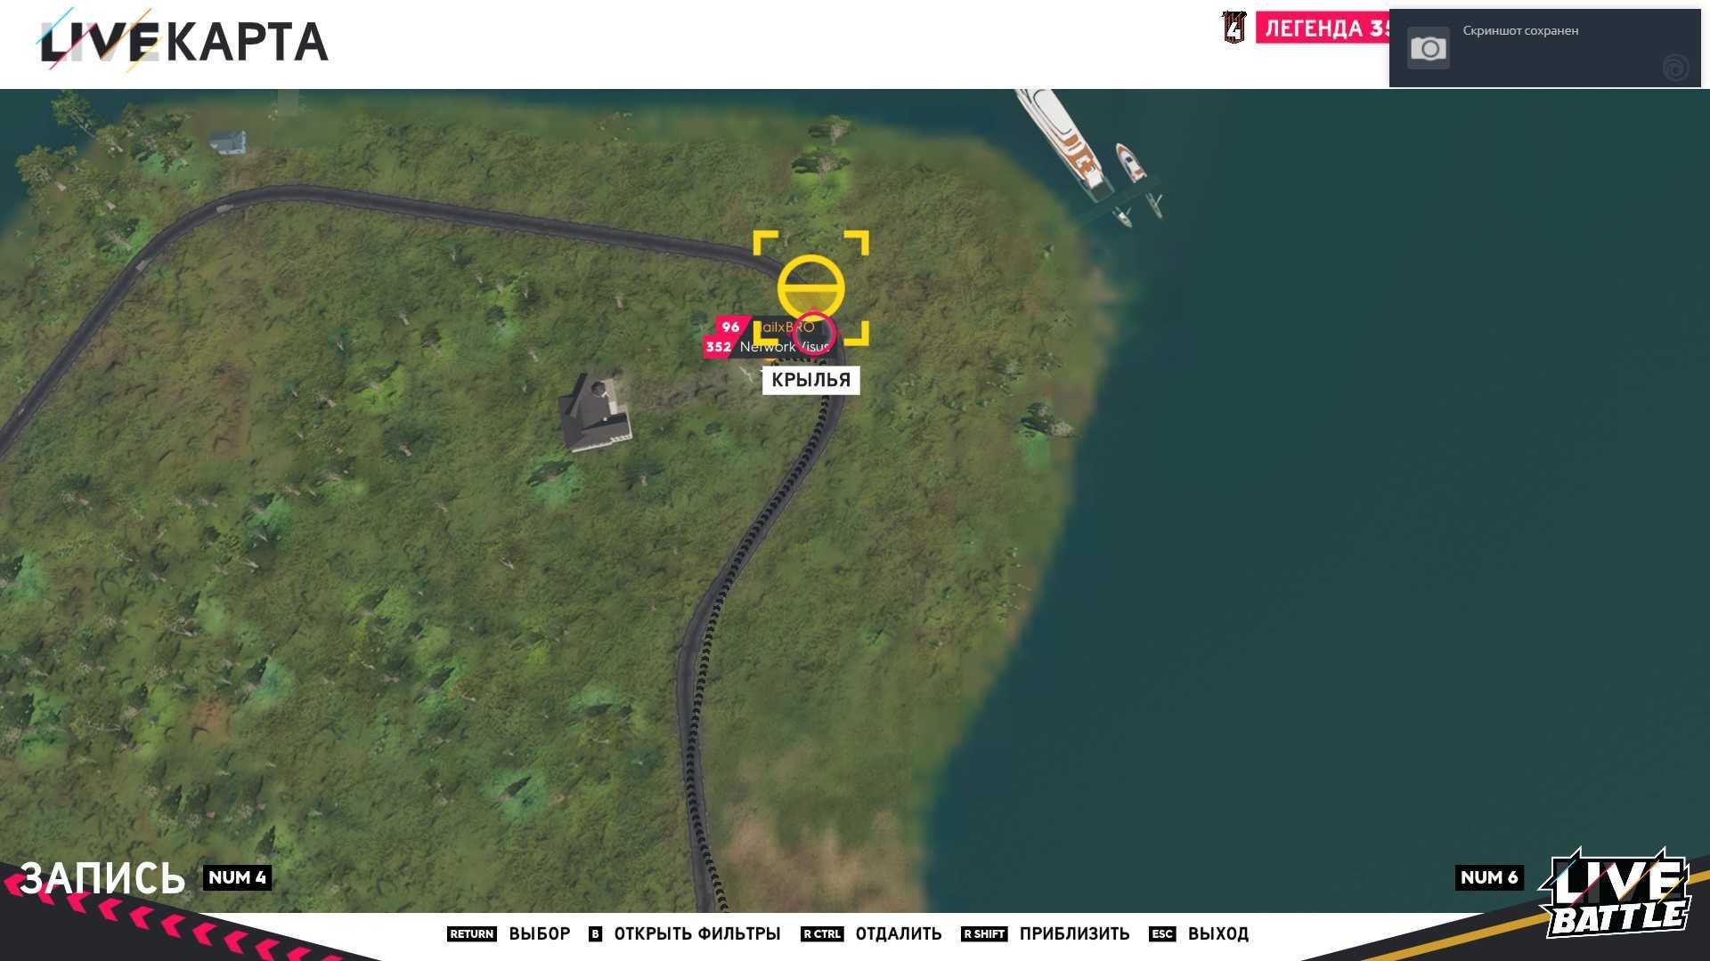Zoom in with the ПРИБЛИЗИТЬ control
1710x961 pixels.
tap(1074, 933)
